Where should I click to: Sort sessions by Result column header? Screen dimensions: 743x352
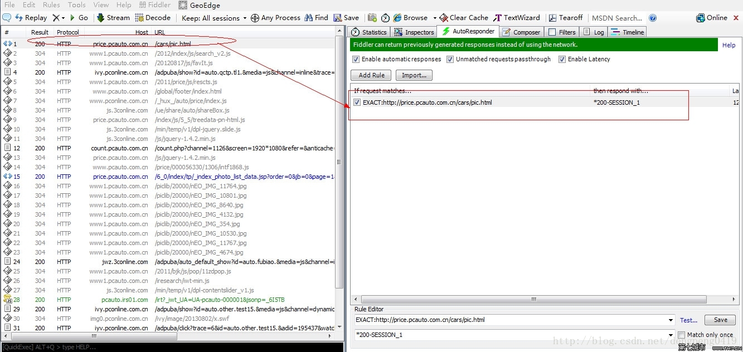coord(40,32)
